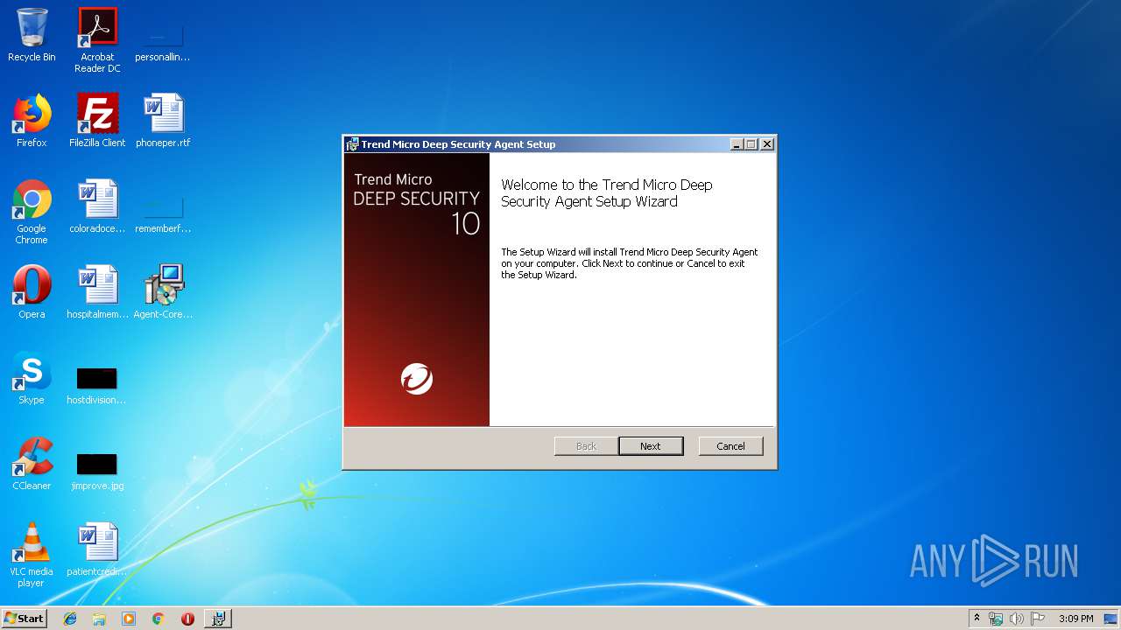Select the coloradoce... Word document

coord(97,206)
